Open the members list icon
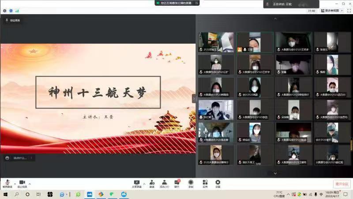Screen dimensions: 353x199 (164, 183)
